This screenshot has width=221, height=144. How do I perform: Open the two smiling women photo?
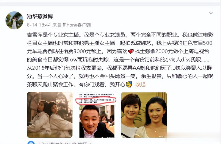144,115
